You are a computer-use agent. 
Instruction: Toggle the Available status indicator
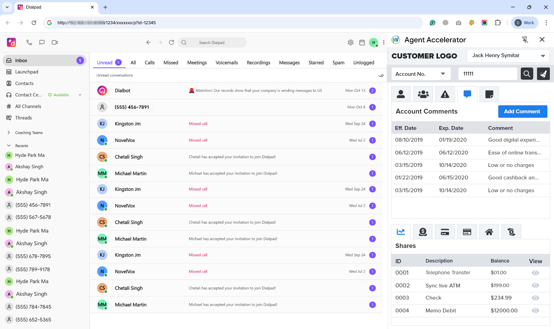pos(59,95)
